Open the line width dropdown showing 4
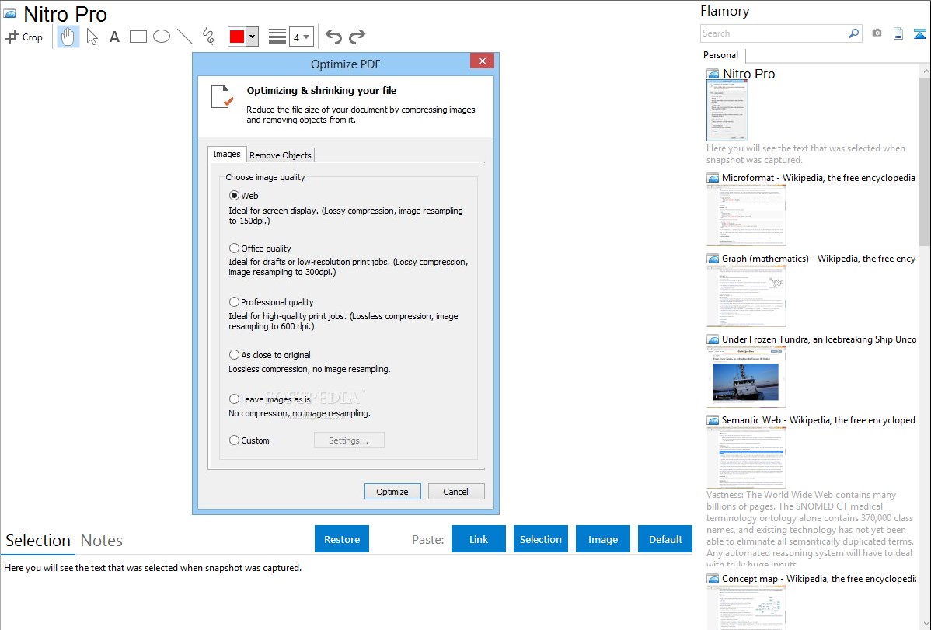931x630 pixels. click(302, 37)
